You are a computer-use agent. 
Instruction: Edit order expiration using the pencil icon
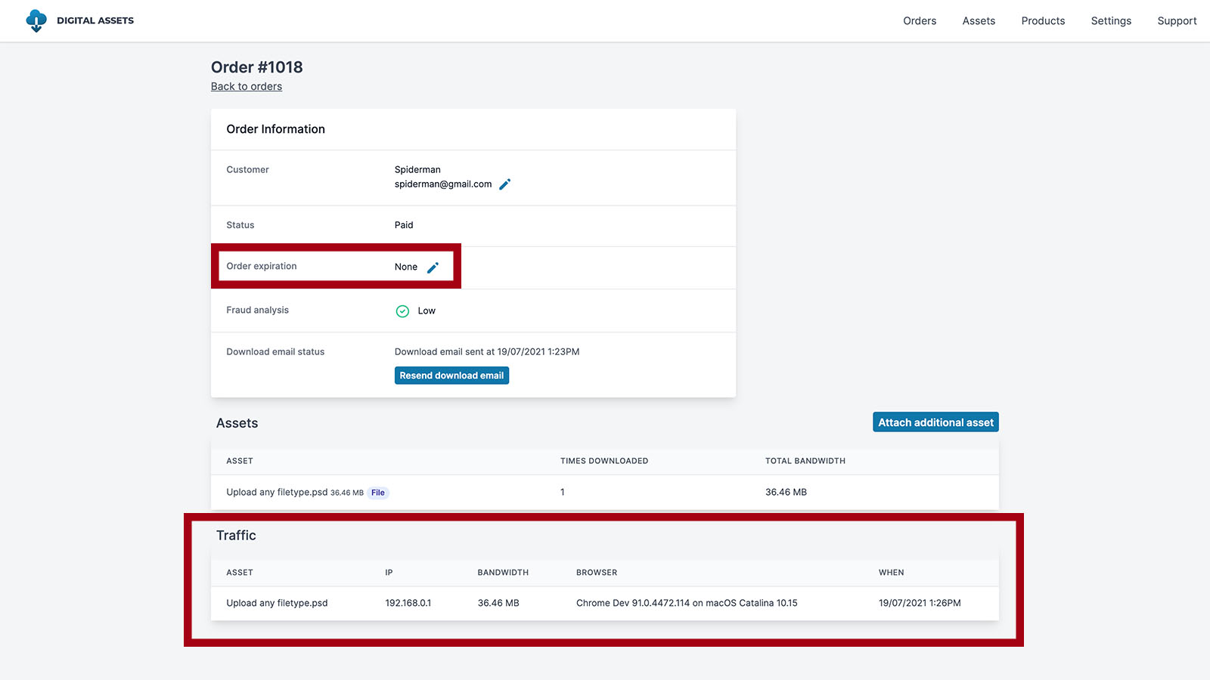(433, 267)
